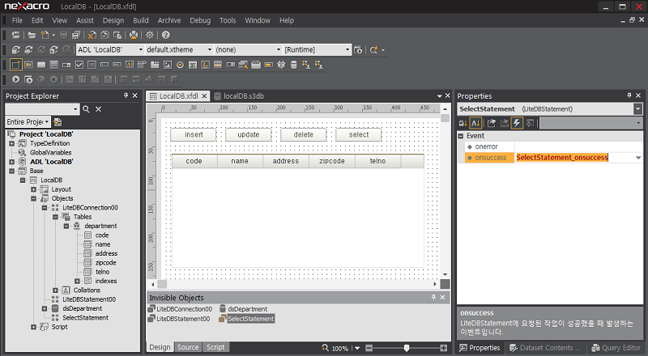648x356 pixels.
Task: Click search magnifier in Project Explorer
Action: pos(86,109)
